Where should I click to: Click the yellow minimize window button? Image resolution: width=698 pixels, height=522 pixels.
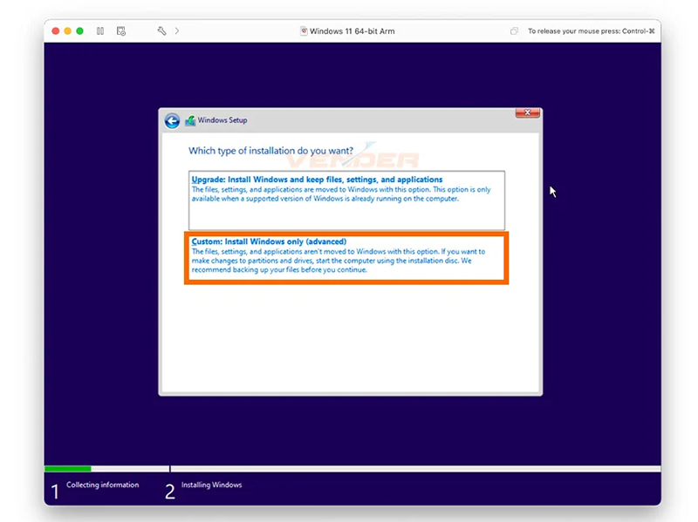click(68, 31)
